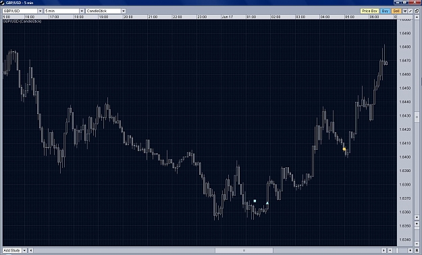Image resolution: width=422 pixels, height=255 pixels.
Task: Click the 04:00 time axis label
Action: (x=325, y=17)
